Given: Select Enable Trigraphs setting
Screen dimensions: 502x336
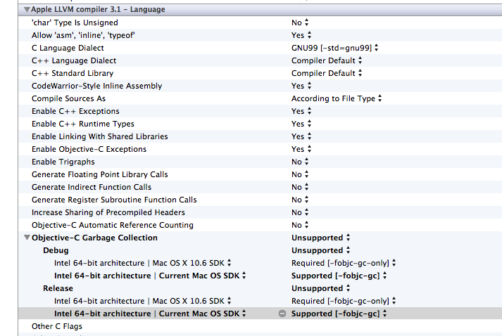Looking at the screenshot, I should click(x=63, y=162).
